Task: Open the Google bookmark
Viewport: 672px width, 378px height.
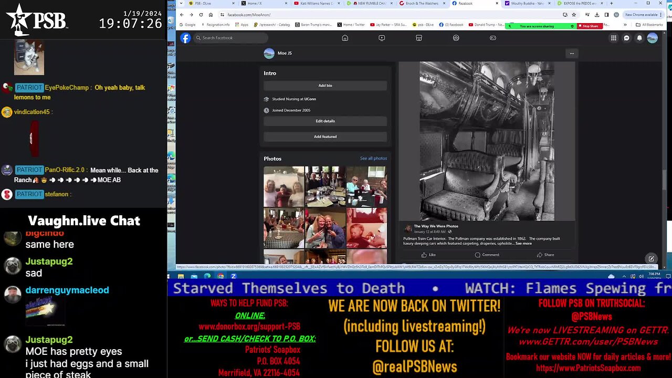Action: (187, 25)
